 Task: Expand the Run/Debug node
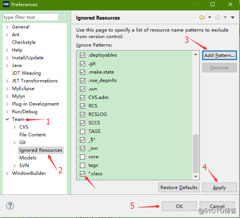[7, 112]
